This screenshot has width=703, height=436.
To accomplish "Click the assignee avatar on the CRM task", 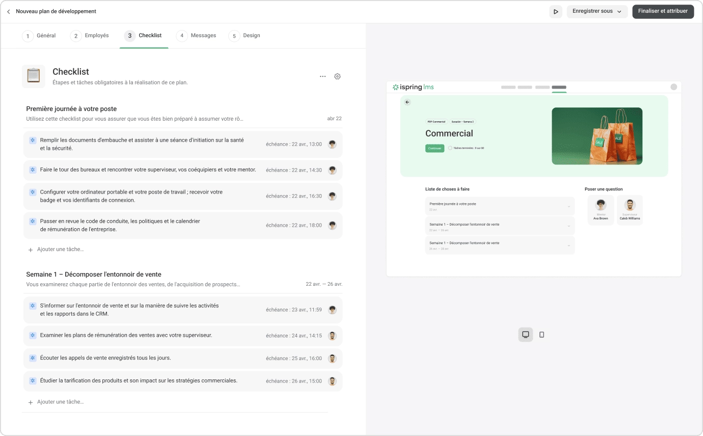I will (332, 309).
